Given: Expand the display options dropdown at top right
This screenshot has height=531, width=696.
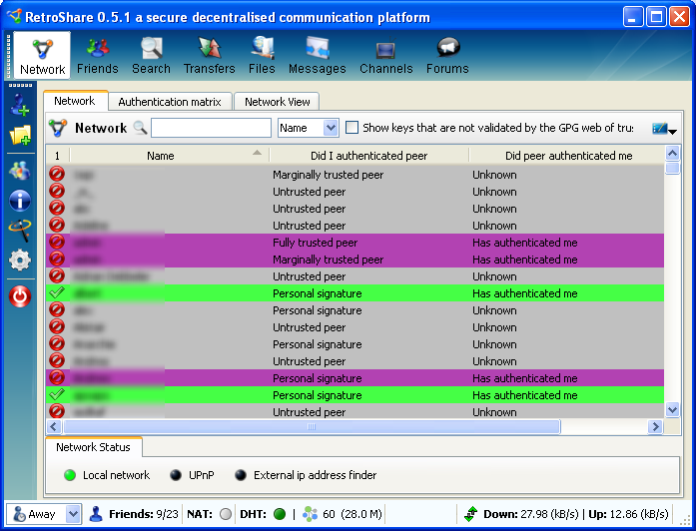Looking at the screenshot, I should coord(664,129).
